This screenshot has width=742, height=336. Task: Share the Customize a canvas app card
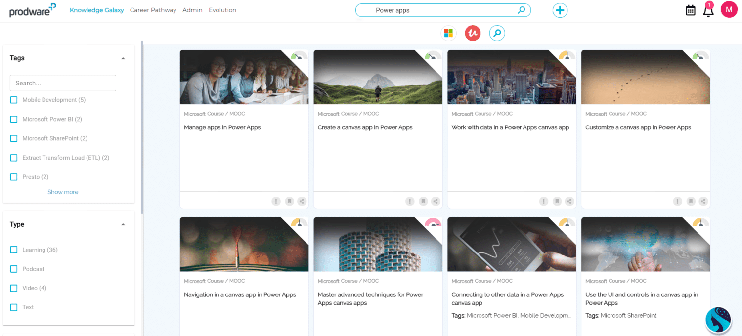[703, 201]
